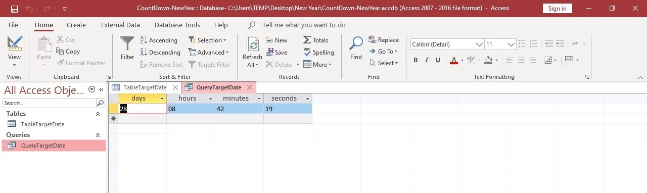Switch to the External Data tab
This screenshot has height=193, width=647.
coord(120,25)
